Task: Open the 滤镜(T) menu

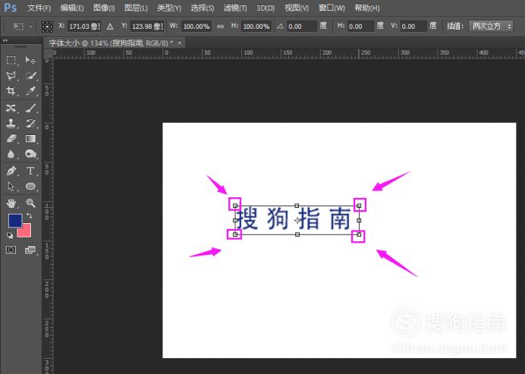Action: (235, 8)
